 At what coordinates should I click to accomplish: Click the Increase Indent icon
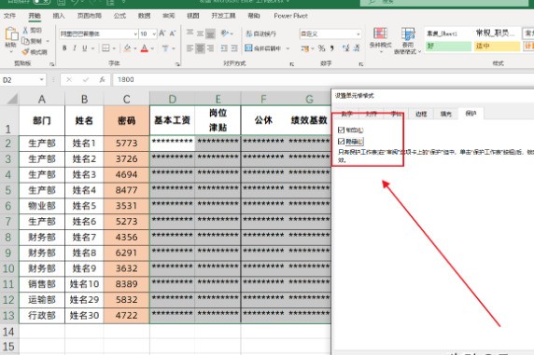point(234,48)
